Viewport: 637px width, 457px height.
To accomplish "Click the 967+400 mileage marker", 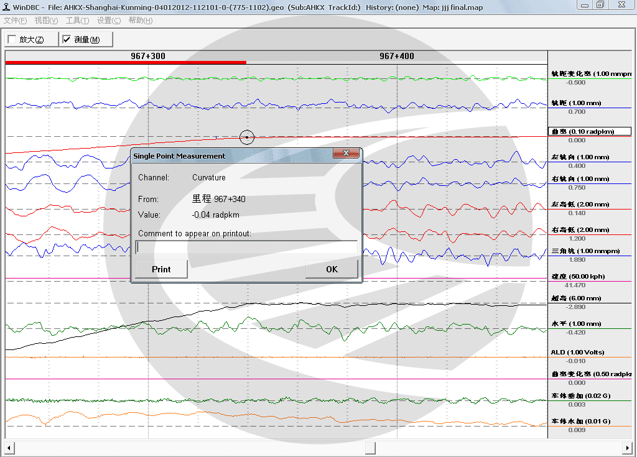I will pyautogui.click(x=397, y=56).
